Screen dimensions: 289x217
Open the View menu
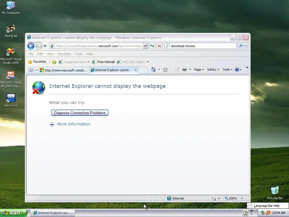pos(50,54)
